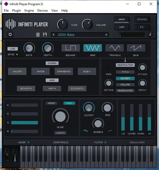Expand the Filter section arrow
Screen dimensions: 159x170
(106, 142)
